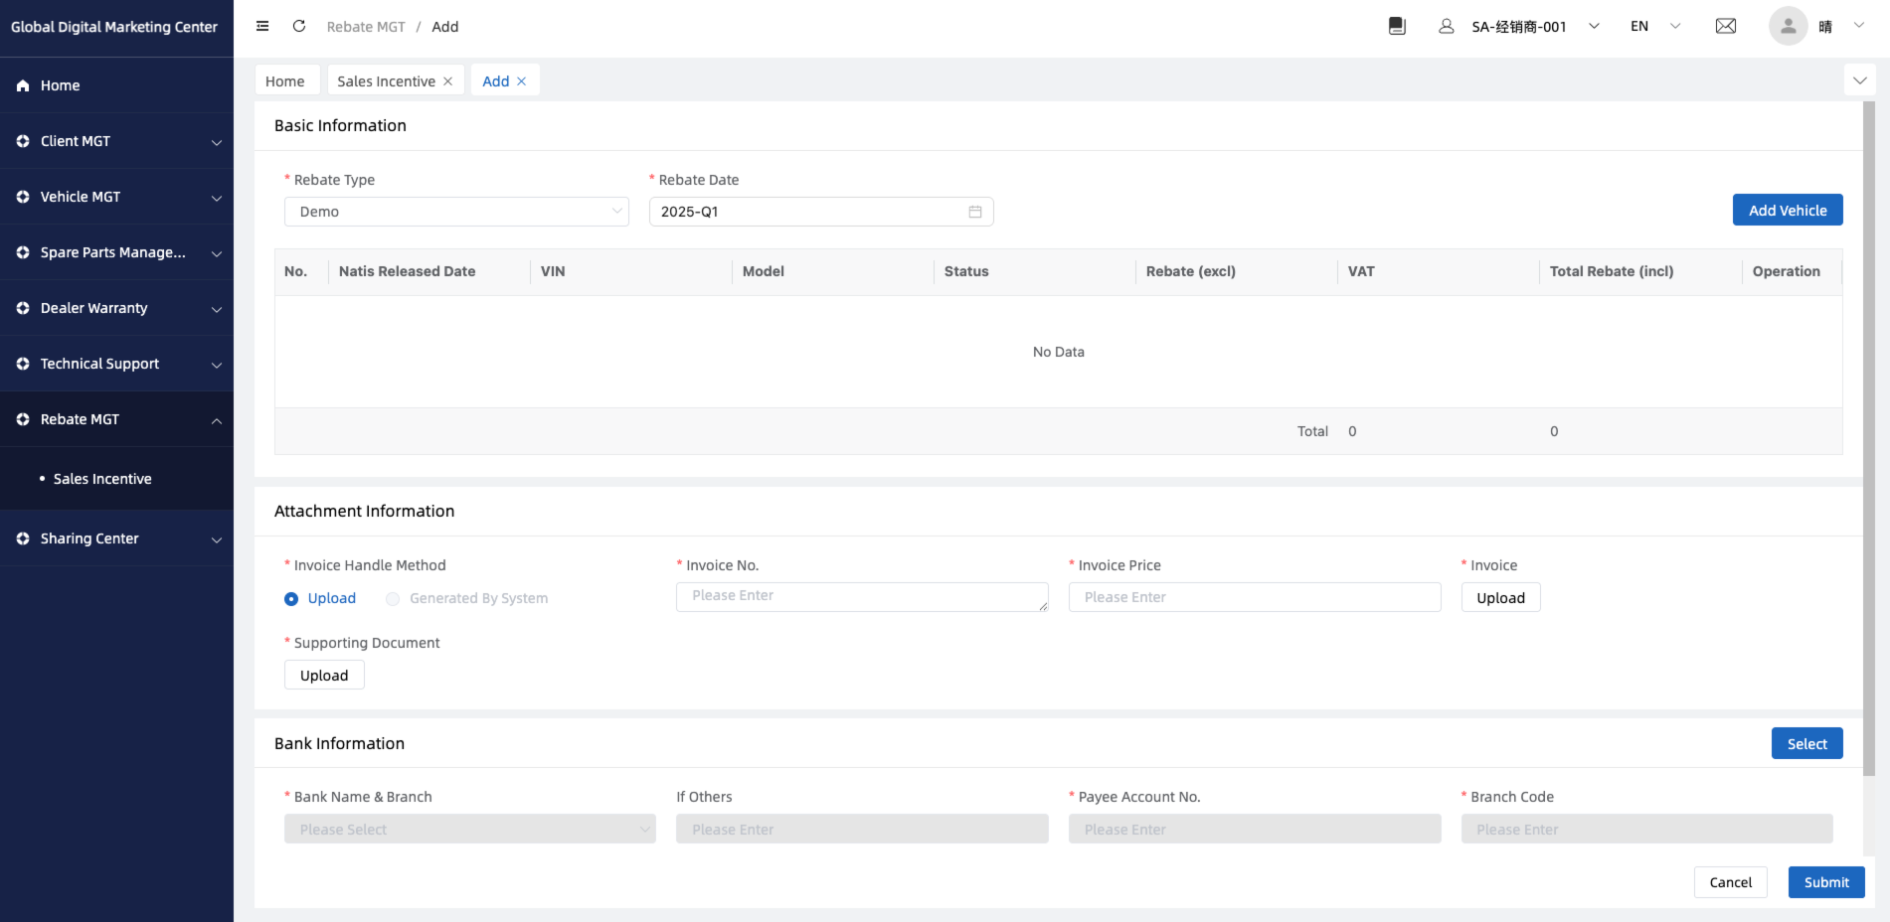Close the Sales Incentive tab
Screen dimensions: 1890x922
(x=448, y=81)
